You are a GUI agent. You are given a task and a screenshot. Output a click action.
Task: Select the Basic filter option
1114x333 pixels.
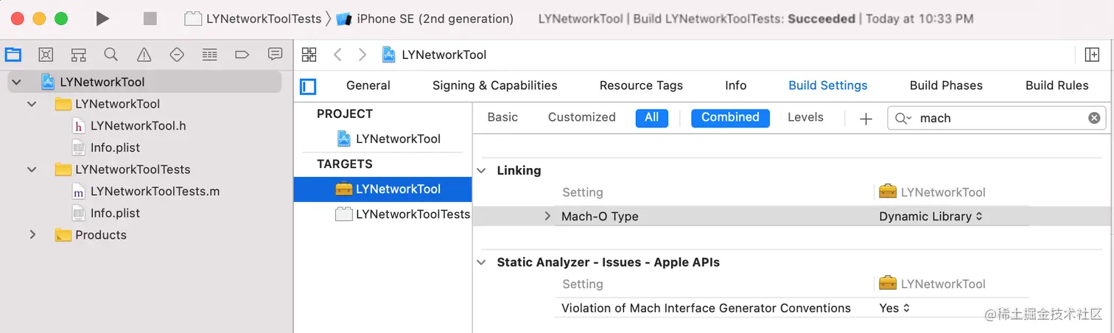502,117
